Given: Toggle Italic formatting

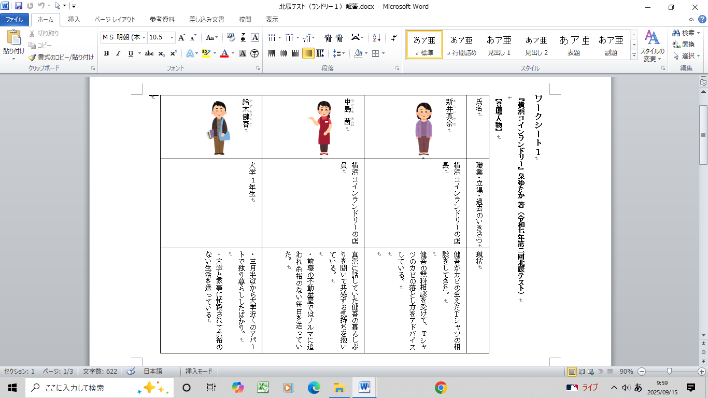Looking at the screenshot, I should (118, 53).
